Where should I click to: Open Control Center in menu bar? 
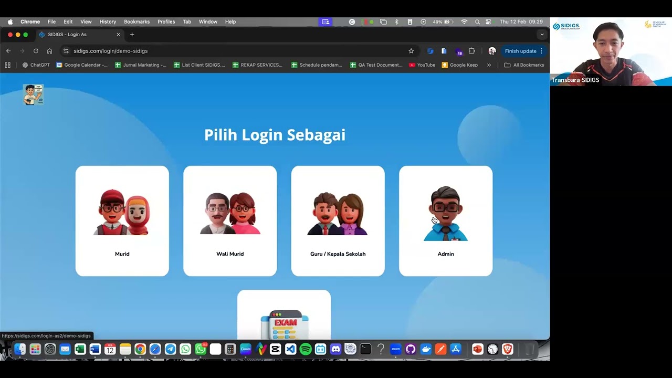(489, 22)
